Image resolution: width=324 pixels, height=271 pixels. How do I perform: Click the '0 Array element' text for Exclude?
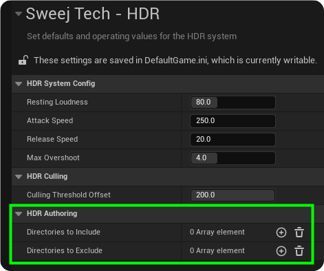pyautogui.click(x=217, y=250)
